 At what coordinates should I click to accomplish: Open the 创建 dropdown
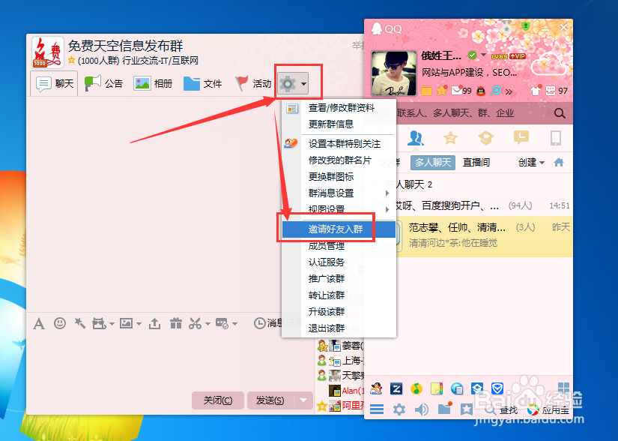click(531, 162)
